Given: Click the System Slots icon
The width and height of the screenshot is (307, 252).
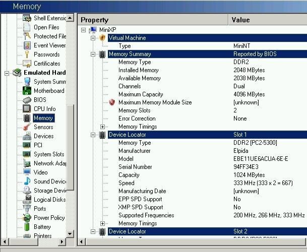Looking at the screenshot, I should (27, 154).
